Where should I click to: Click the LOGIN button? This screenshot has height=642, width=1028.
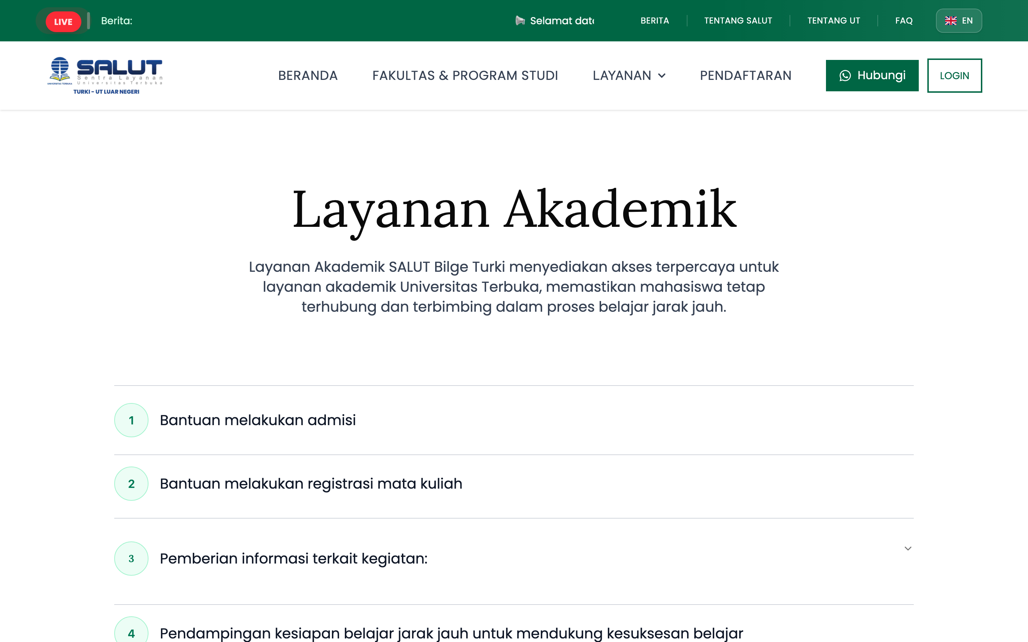954,76
